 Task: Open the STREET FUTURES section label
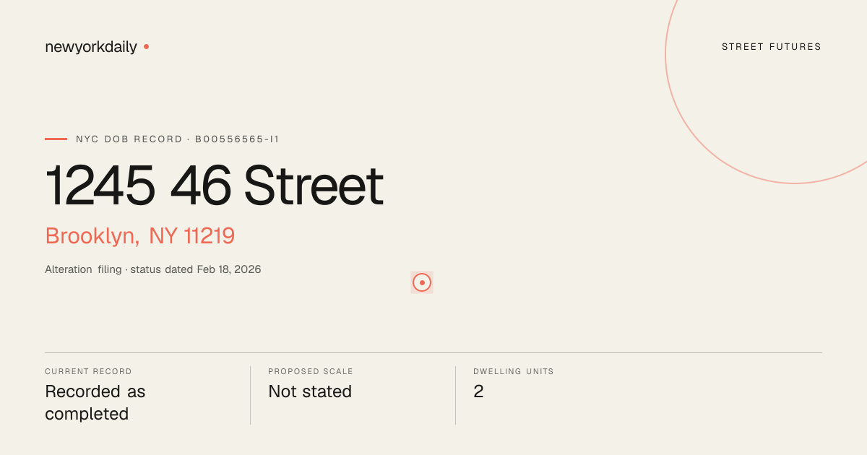(772, 47)
